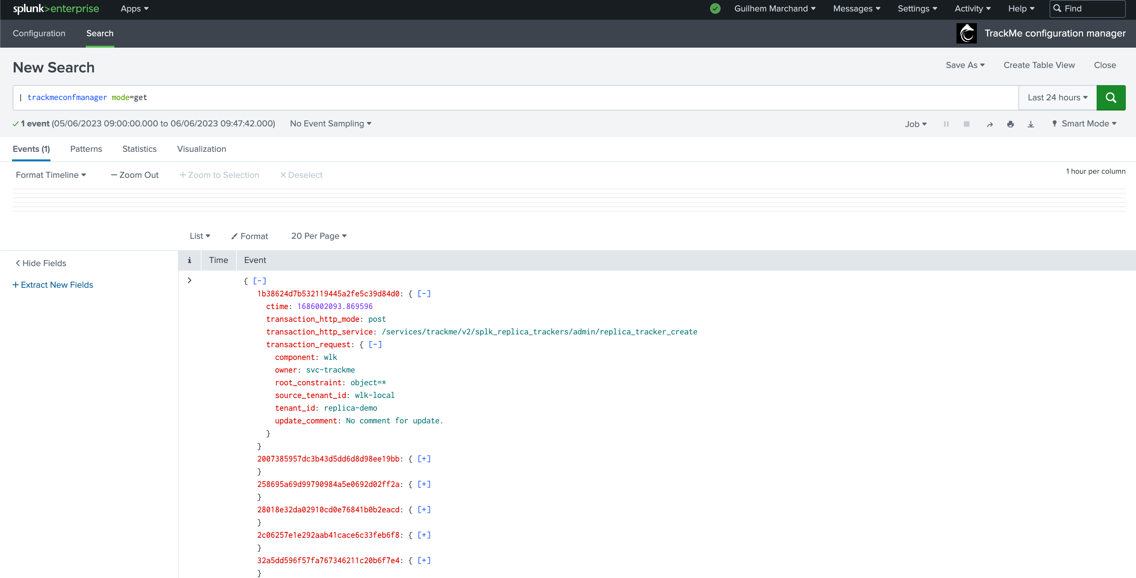The image size is (1136, 578).
Task: Expand event details with the row chevron
Action: pyautogui.click(x=190, y=280)
